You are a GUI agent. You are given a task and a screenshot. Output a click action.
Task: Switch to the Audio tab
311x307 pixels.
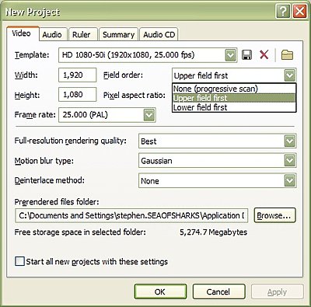[x=53, y=34]
